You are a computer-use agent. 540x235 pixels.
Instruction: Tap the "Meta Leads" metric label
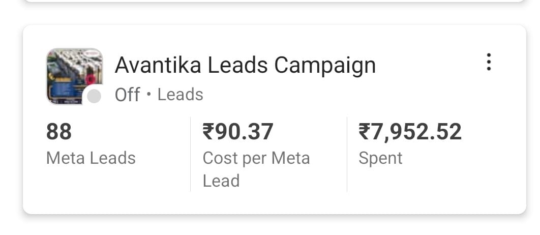click(91, 158)
